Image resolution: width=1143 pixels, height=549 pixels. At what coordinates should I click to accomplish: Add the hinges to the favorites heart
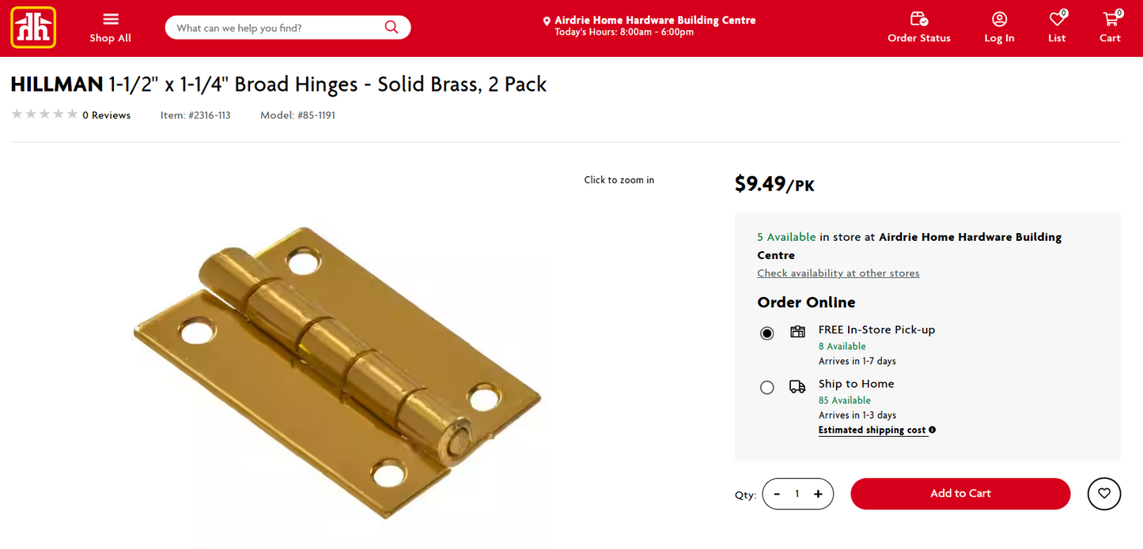click(1103, 494)
